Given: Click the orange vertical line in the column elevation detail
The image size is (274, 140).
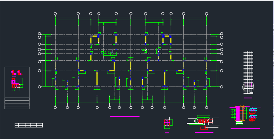Looking at the screenshot, I should point(244,113).
